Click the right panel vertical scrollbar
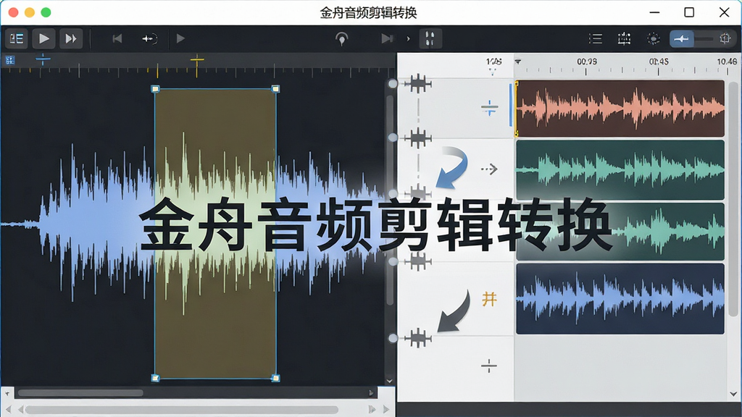742x417 pixels. point(733,199)
